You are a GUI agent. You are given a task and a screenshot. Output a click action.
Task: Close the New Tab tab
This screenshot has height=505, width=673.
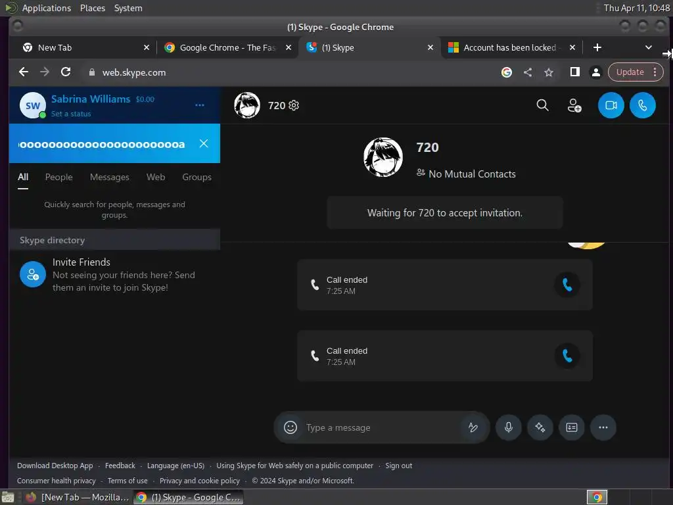point(147,47)
